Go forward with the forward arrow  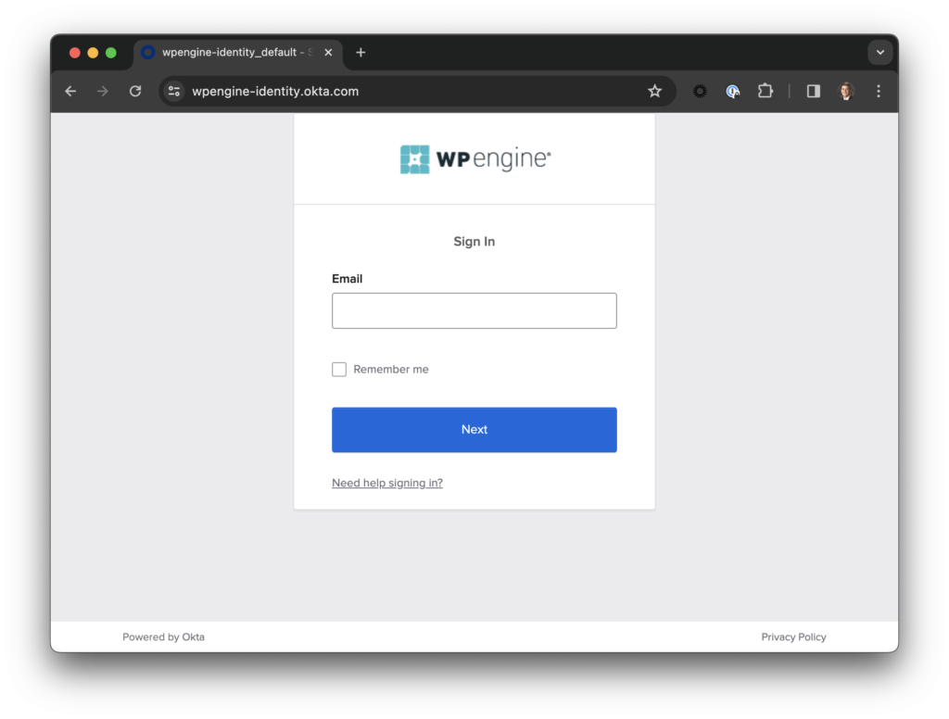pyautogui.click(x=103, y=92)
